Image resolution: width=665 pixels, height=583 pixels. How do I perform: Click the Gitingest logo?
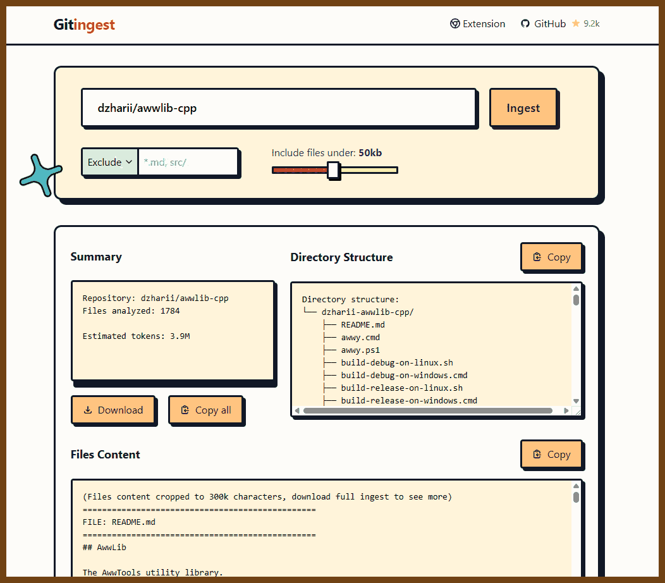84,25
